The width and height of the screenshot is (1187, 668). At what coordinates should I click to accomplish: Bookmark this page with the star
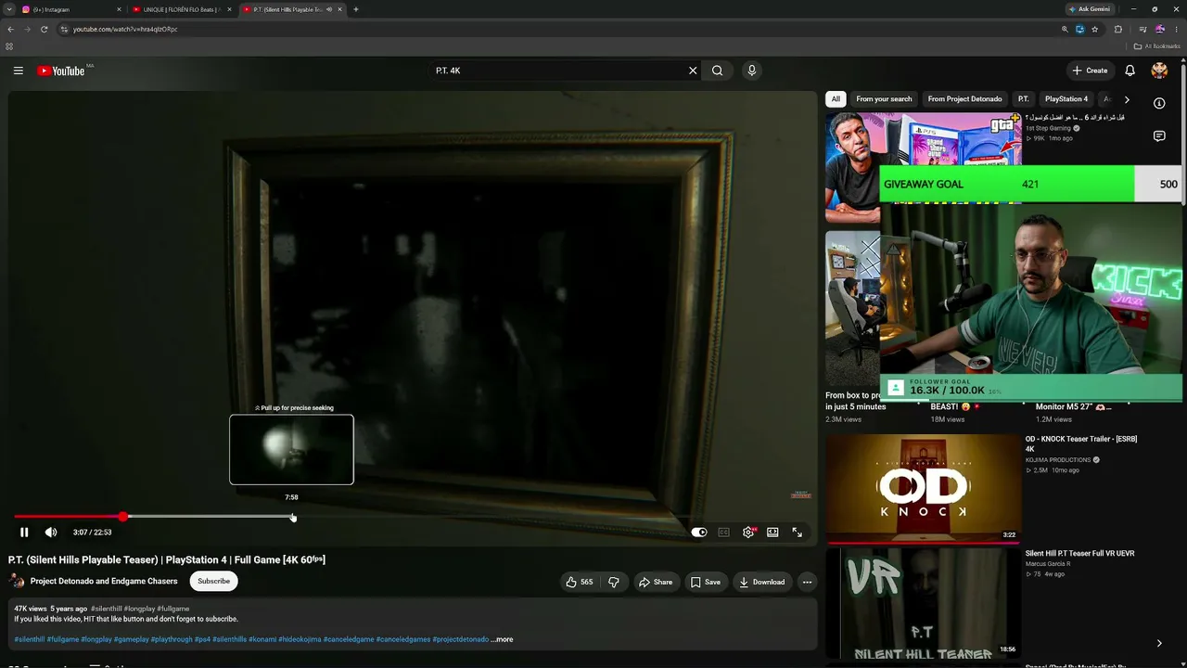[1095, 29]
